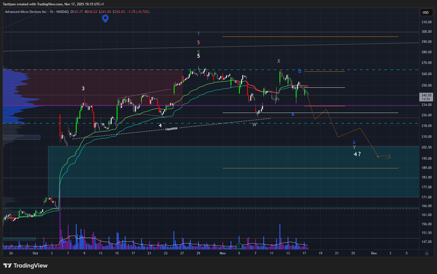
Task: Click the 1h interval label
Action: 51,12
